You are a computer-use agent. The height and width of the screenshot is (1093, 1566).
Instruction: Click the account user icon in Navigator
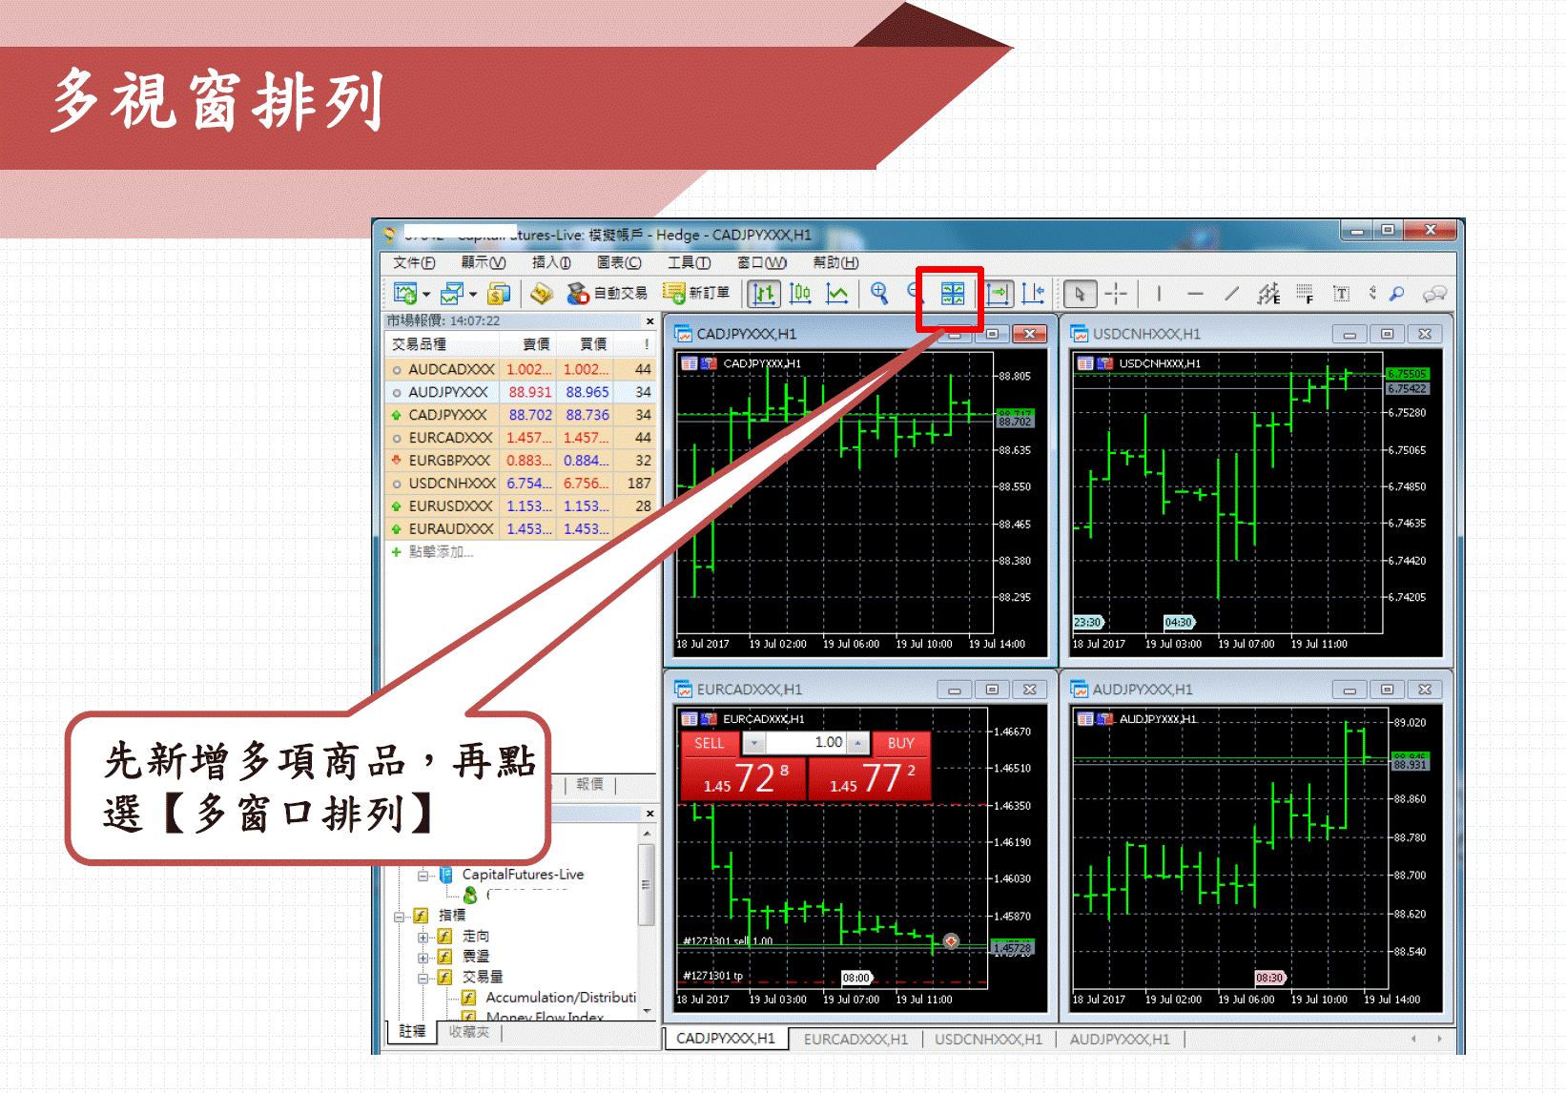point(470,895)
